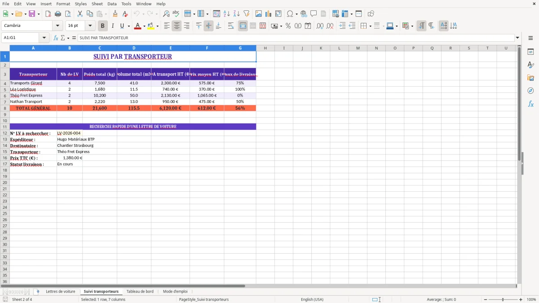This screenshot has width=539, height=303.
Task: Open the Borders dropdown arrow
Action: (371, 26)
